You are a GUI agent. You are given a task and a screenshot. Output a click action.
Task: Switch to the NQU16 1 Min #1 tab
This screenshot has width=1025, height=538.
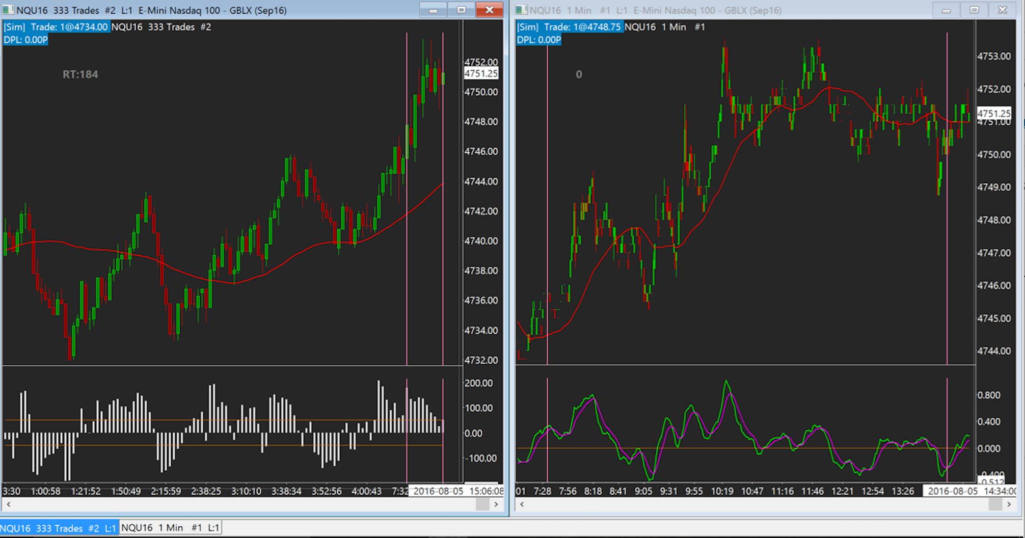170,528
